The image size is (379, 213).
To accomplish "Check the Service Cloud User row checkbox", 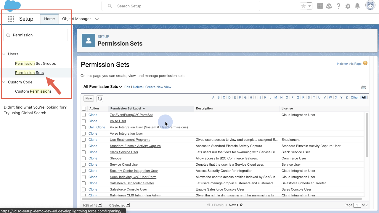I will click(84, 164).
